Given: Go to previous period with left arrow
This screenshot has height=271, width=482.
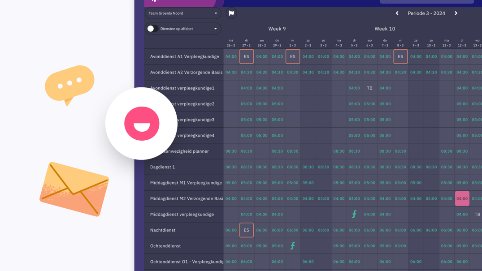Looking at the screenshot, I should 397,13.
